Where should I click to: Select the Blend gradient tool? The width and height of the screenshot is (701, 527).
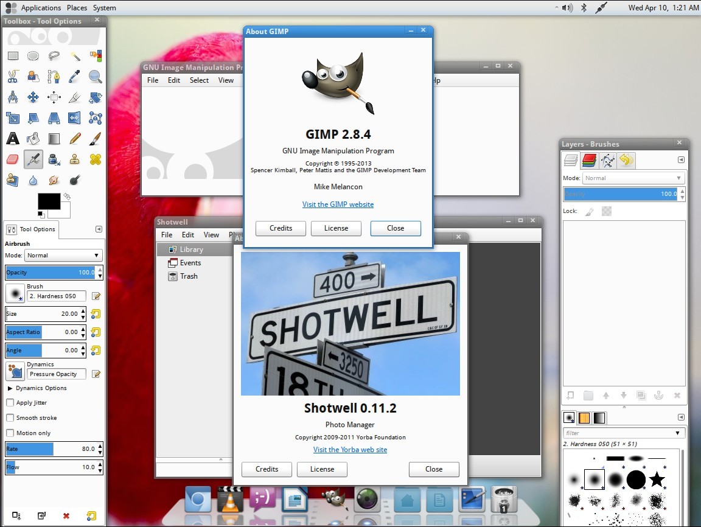54,139
